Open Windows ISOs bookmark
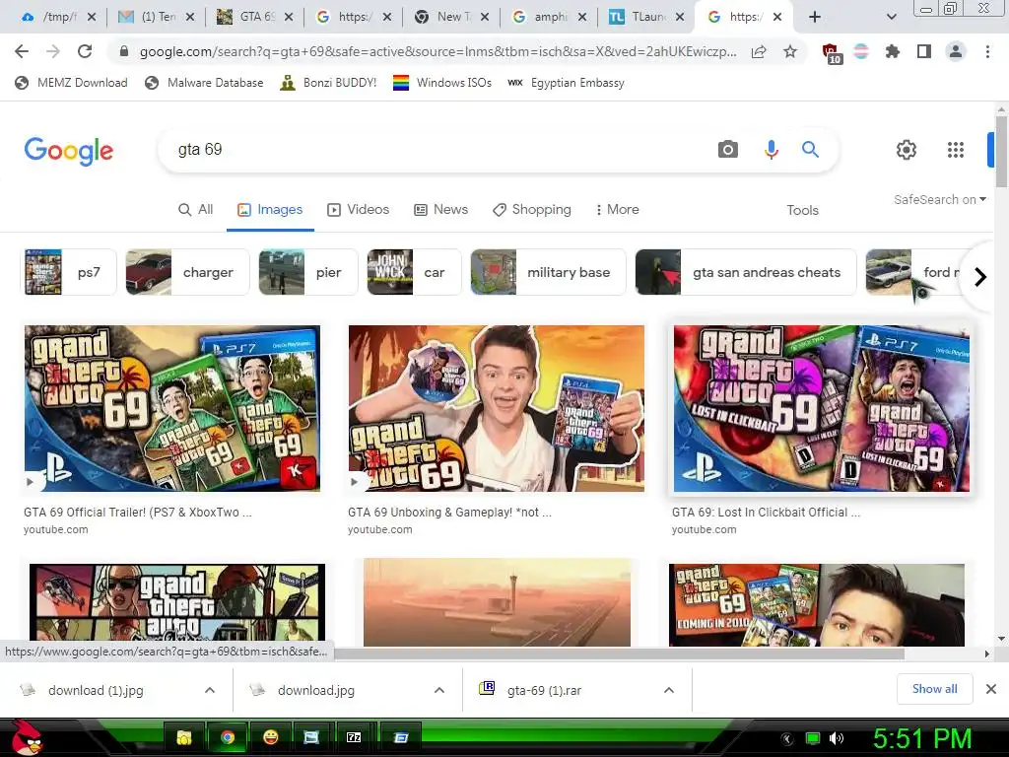 tap(442, 83)
